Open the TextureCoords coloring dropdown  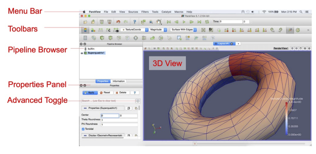tap(134, 30)
